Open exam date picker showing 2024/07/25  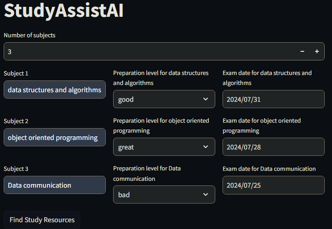(x=273, y=185)
